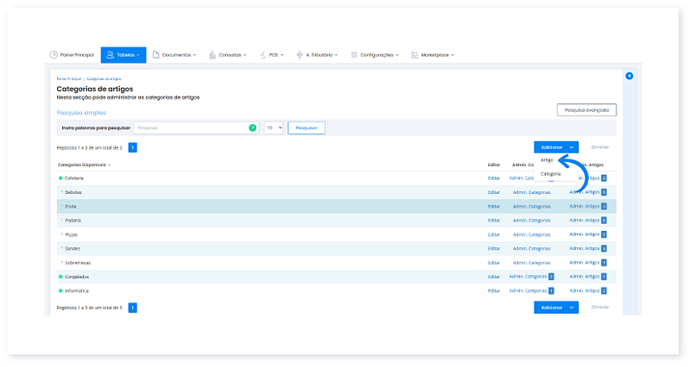
Task: Click Editar link for the Fruta row
Action: point(494,207)
